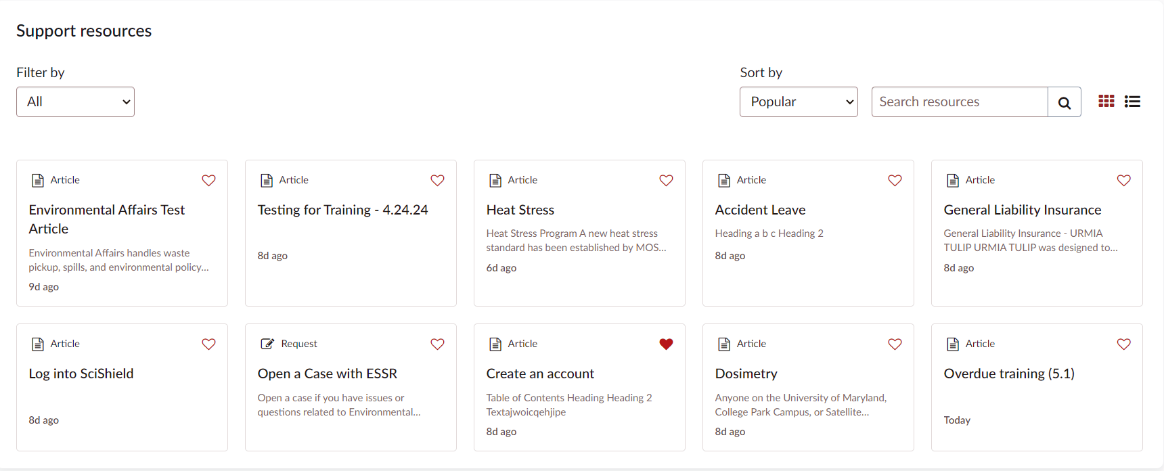Screen dimensions: 1164x471
Task: Favorite the Log into SciShield article
Action: [x=208, y=344]
